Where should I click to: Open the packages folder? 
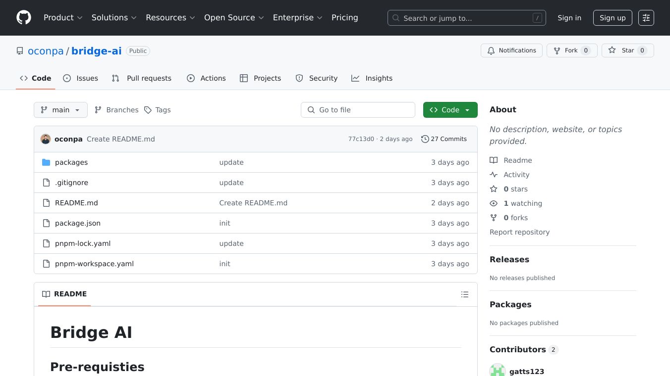pos(71,162)
